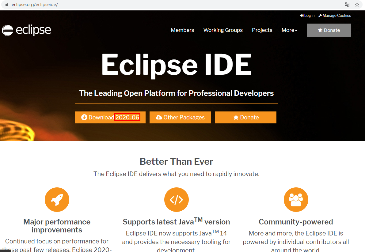Image resolution: width=365 pixels, height=252 pixels.
Task: Click 'The Eclipse IDE delivers what you need' text
Action: [177, 174]
